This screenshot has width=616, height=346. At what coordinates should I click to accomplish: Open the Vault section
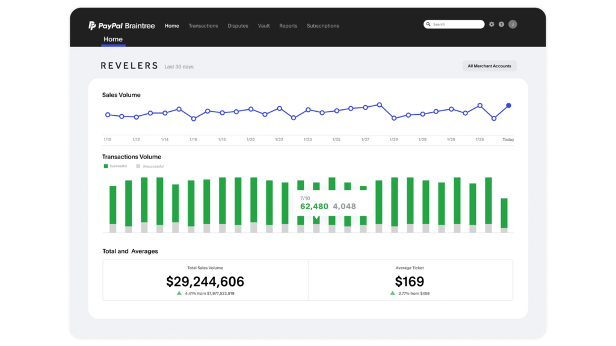(263, 26)
